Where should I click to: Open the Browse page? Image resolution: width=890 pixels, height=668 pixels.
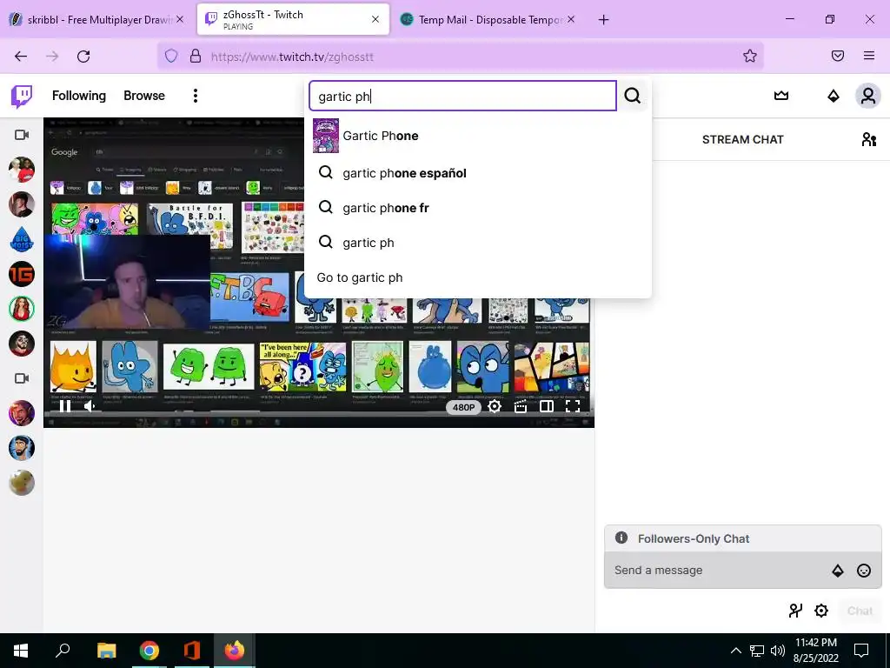[x=144, y=96]
